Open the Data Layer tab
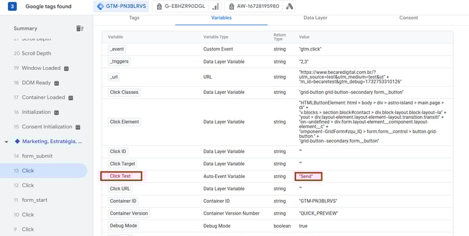 pyautogui.click(x=315, y=18)
